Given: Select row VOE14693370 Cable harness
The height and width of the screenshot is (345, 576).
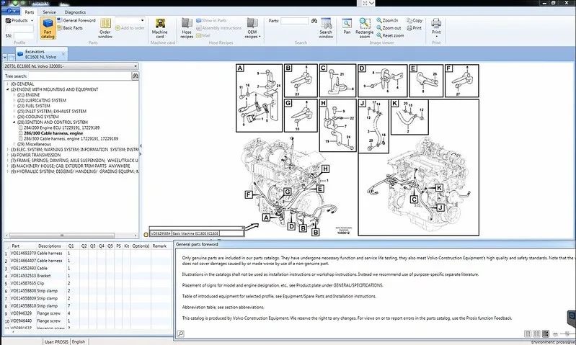Looking at the screenshot, I should (88, 254).
